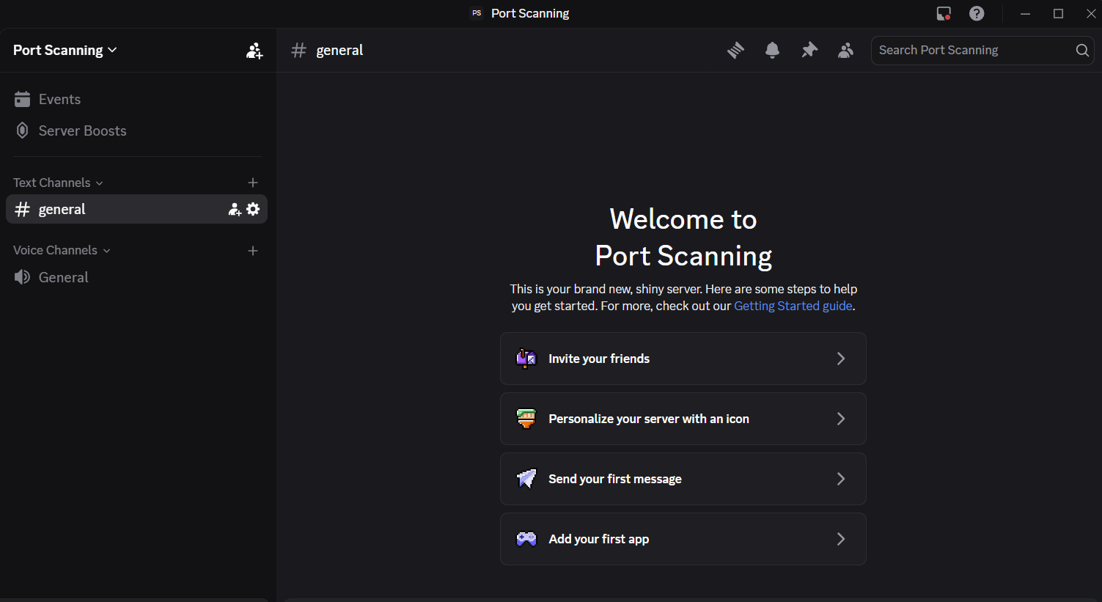Click the chevron on the Add your first app card
Image resolution: width=1102 pixels, height=602 pixels.
click(841, 539)
